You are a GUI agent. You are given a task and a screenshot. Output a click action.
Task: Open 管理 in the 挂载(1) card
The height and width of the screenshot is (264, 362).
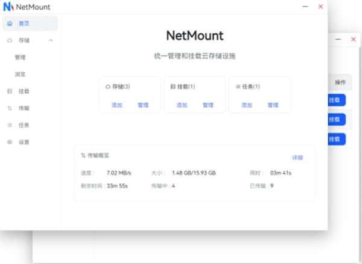click(208, 105)
